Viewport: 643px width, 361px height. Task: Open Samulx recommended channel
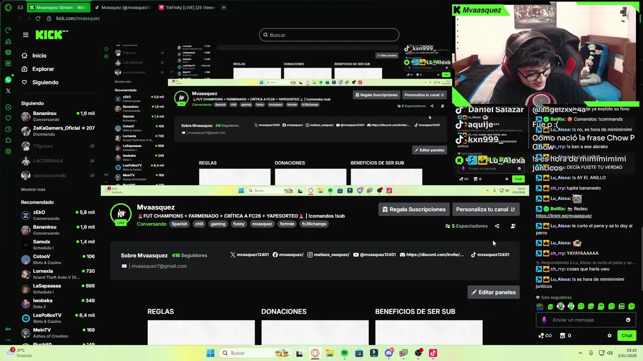point(58,245)
